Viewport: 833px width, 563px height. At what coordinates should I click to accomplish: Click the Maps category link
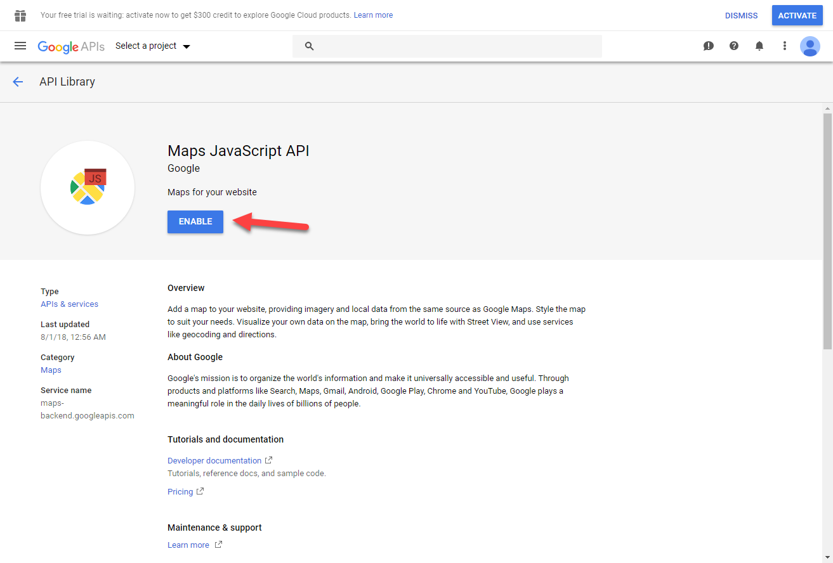coord(51,370)
